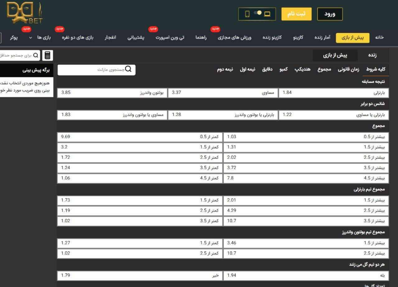Choose بله for both teams scoring at 1.94
The image size is (398, 287).
(306, 275)
